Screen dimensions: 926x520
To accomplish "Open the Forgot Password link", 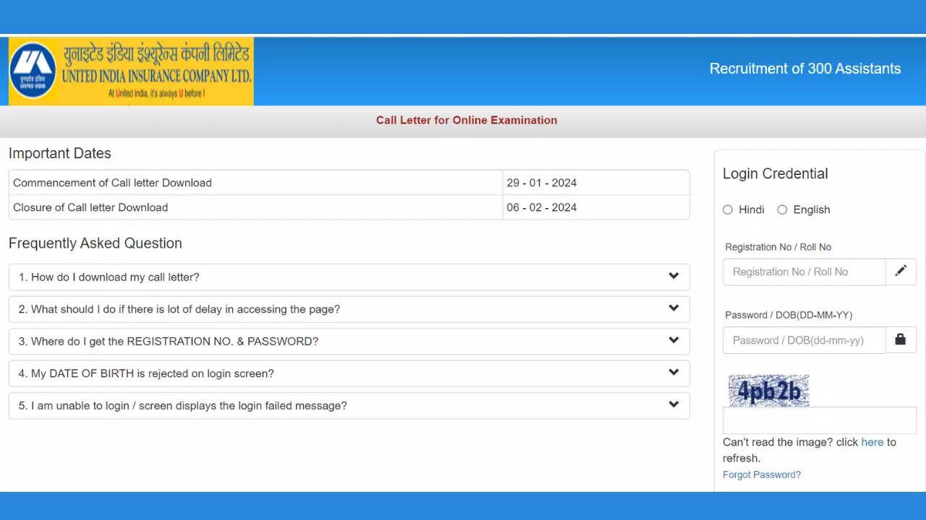I will tap(762, 474).
